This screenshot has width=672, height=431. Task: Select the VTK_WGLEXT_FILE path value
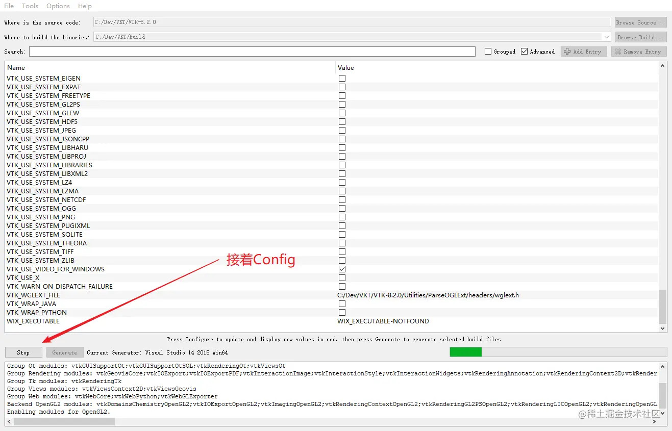[x=428, y=295]
